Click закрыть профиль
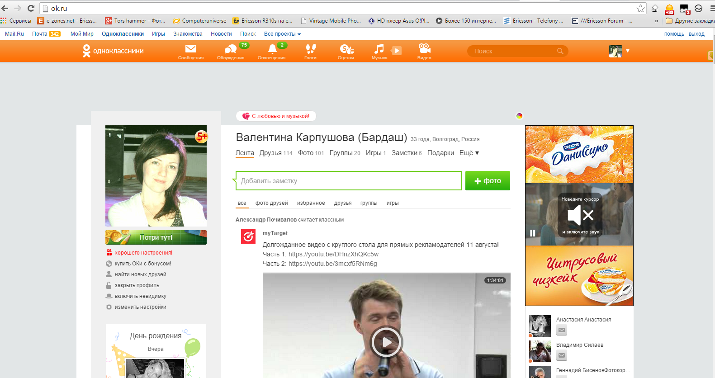 point(137,285)
